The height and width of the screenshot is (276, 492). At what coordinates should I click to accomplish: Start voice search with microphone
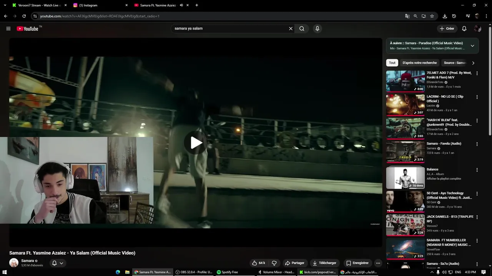[317, 28]
